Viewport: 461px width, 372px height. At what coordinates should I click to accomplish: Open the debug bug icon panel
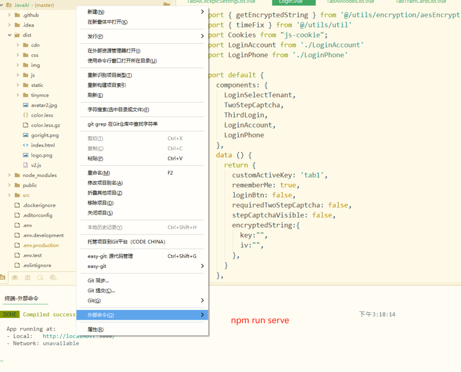pyautogui.click(x=28, y=278)
